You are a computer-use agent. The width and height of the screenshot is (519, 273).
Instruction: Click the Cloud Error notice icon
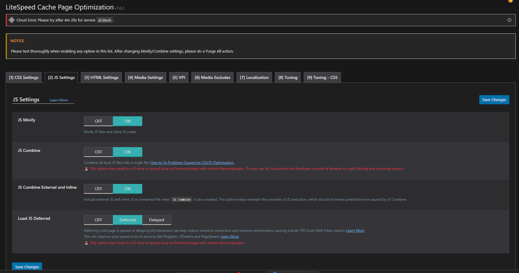pyautogui.click(x=12, y=20)
